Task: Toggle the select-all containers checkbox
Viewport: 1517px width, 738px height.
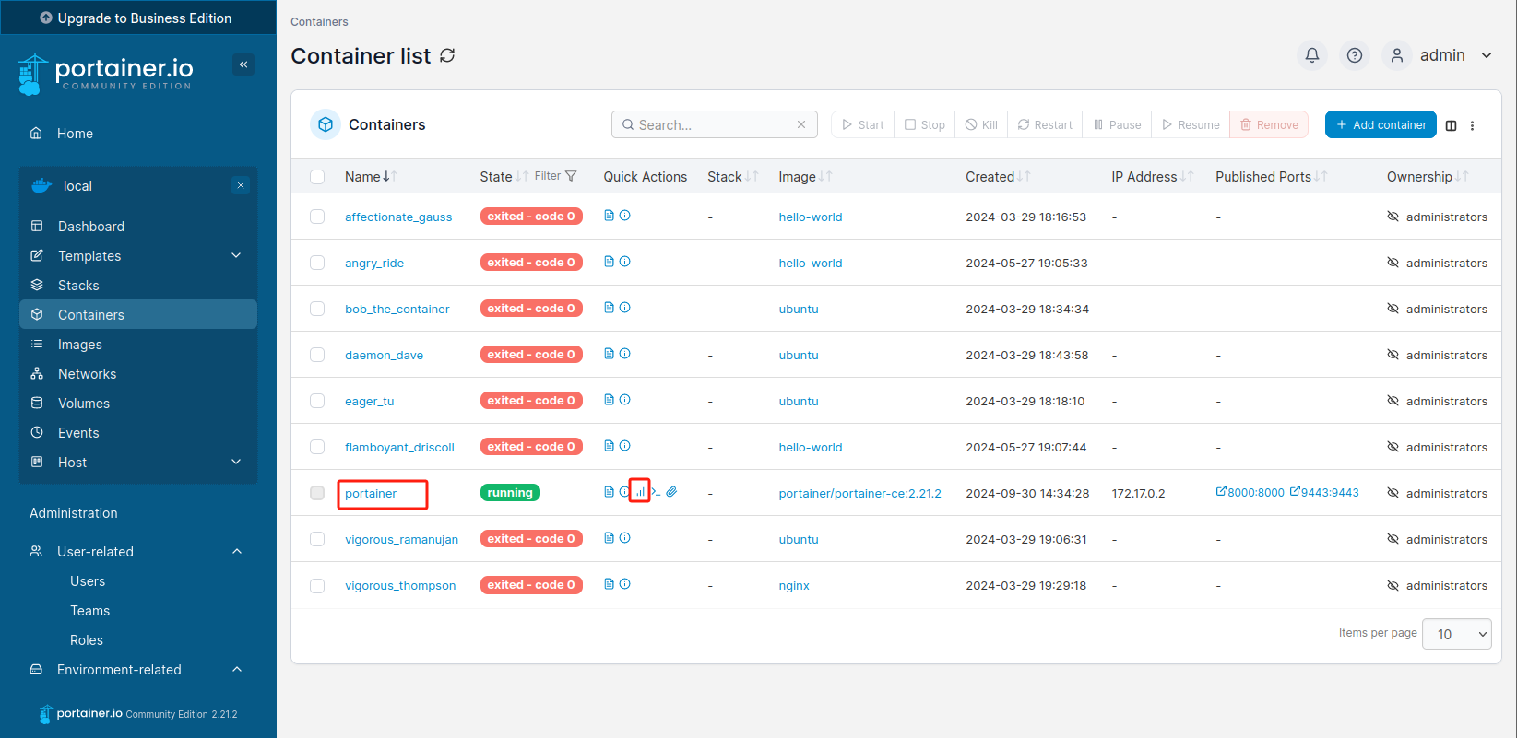Action: [x=317, y=177]
